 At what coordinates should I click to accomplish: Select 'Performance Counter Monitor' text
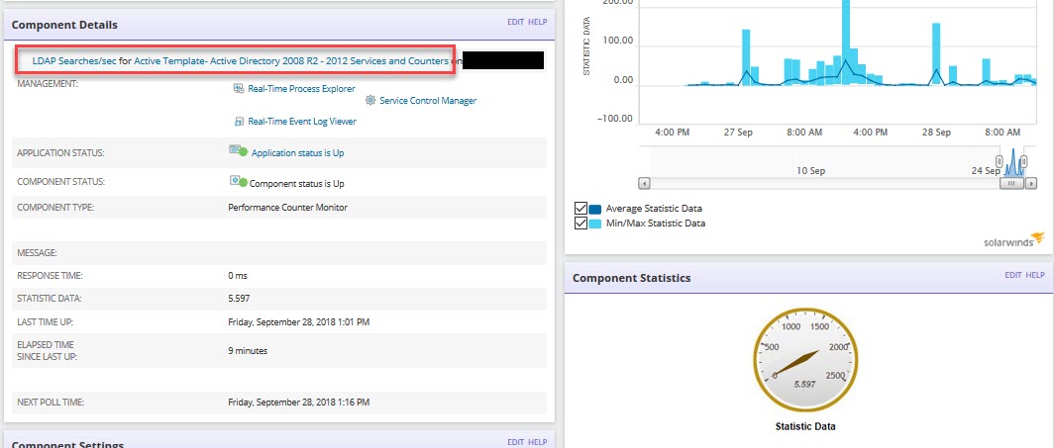point(287,208)
